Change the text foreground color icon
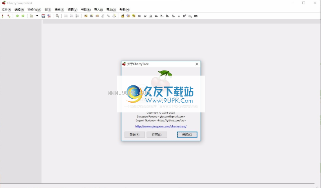Image resolution: width=322 pixels, height=188 pixels. 128,16
